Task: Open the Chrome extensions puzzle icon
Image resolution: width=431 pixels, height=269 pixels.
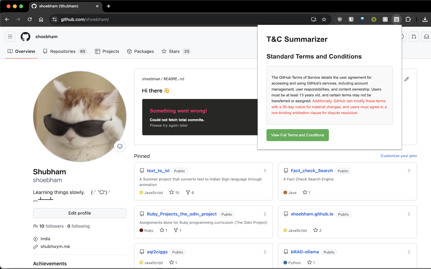Action: pyautogui.click(x=408, y=20)
